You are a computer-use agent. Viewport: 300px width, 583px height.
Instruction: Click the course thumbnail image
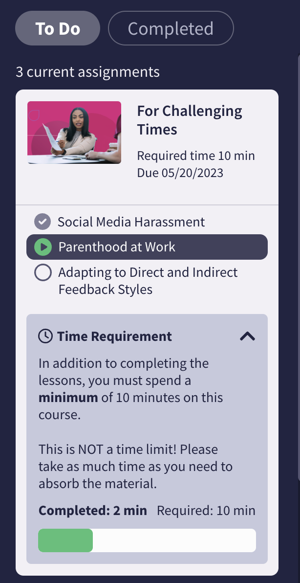coord(74,132)
